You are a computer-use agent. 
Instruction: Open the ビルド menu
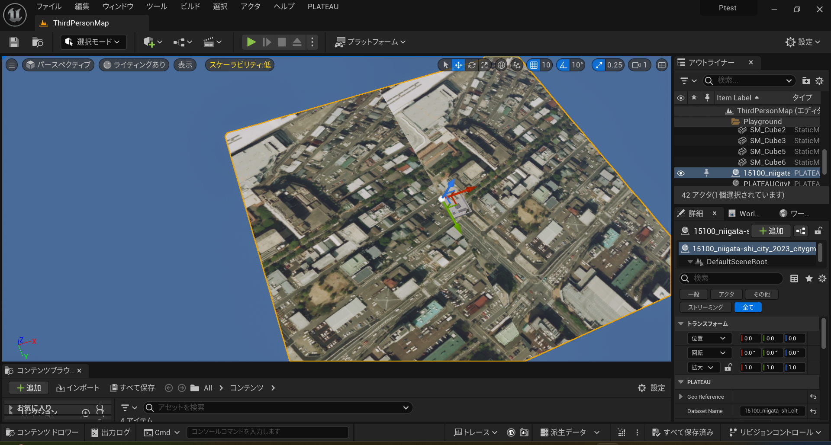[x=190, y=6]
